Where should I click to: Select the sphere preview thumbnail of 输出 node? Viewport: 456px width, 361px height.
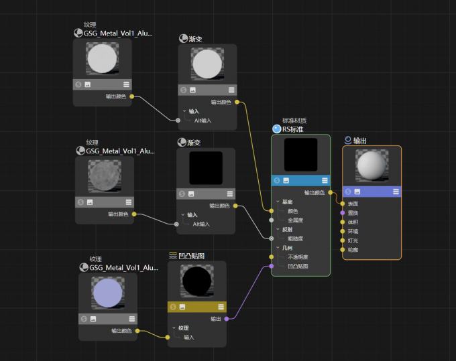[x=372, y=166]
